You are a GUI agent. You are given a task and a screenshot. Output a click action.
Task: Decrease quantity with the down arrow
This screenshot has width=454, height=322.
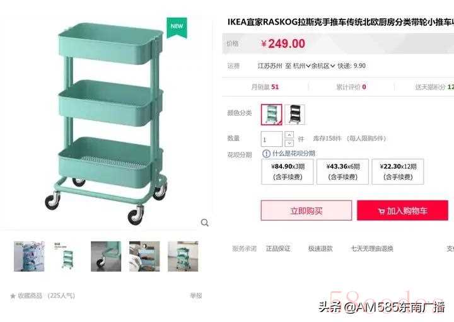pyautogui.click(x=289, y=143)
